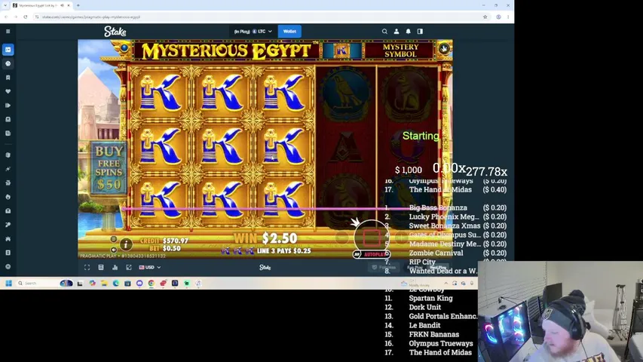Viewport: 643px width, 362px height.
Task: Click the red stop spin button
Action: pos(371,238)
